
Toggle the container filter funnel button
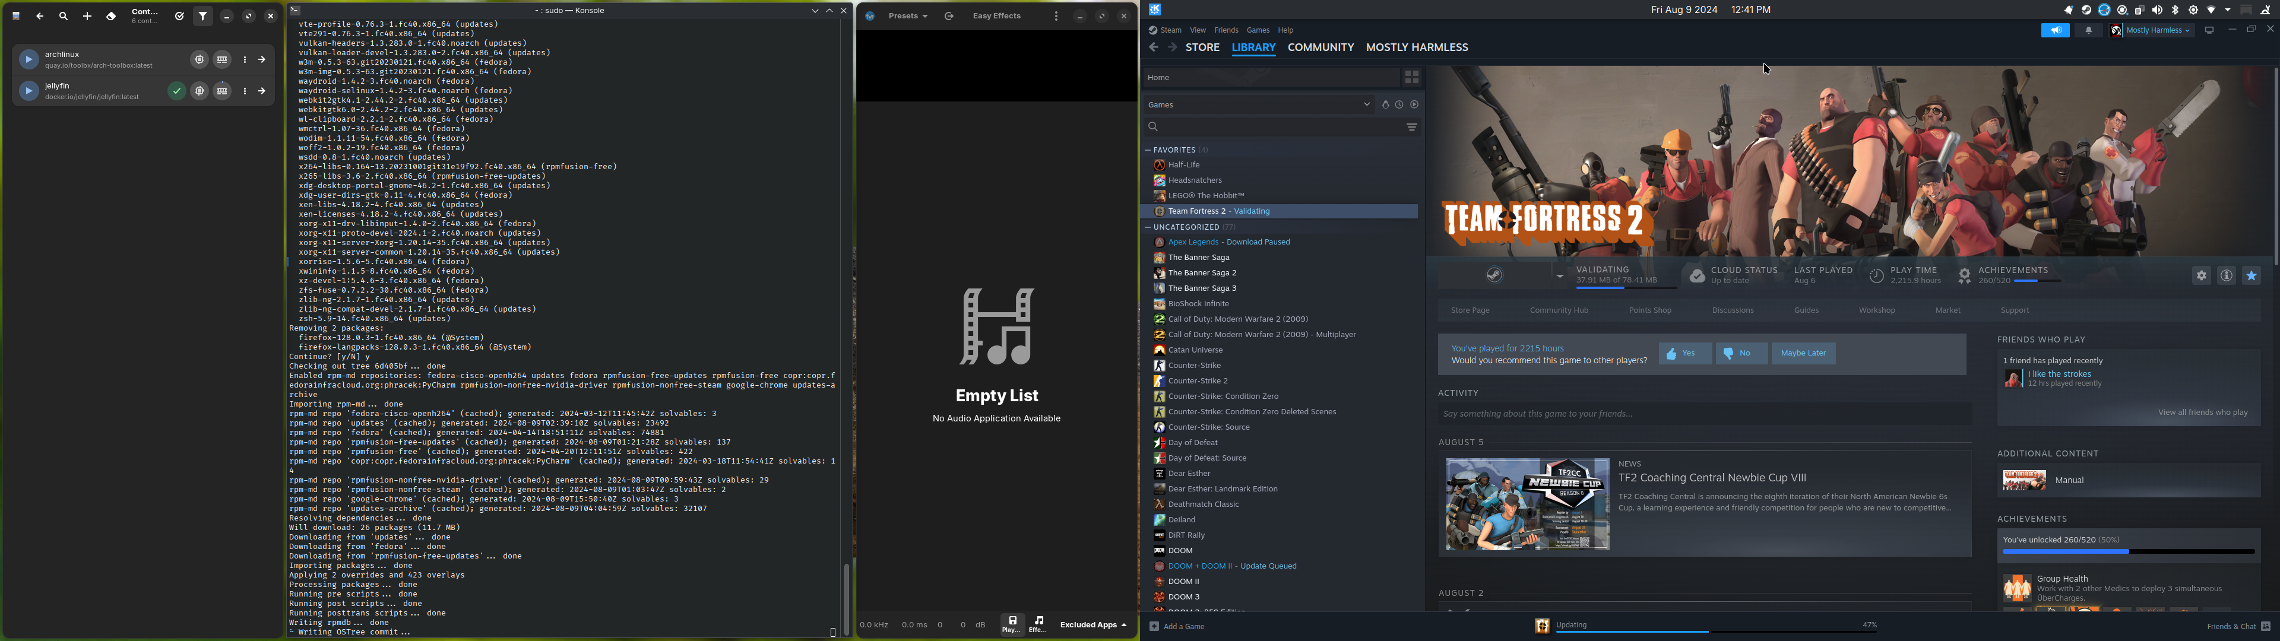click(204, 16)
